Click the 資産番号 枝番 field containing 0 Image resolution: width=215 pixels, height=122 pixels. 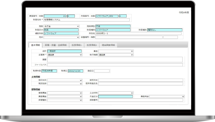[x=71, y=16]
